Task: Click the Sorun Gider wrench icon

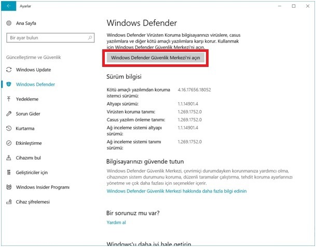Action: [x=9, y=114]
